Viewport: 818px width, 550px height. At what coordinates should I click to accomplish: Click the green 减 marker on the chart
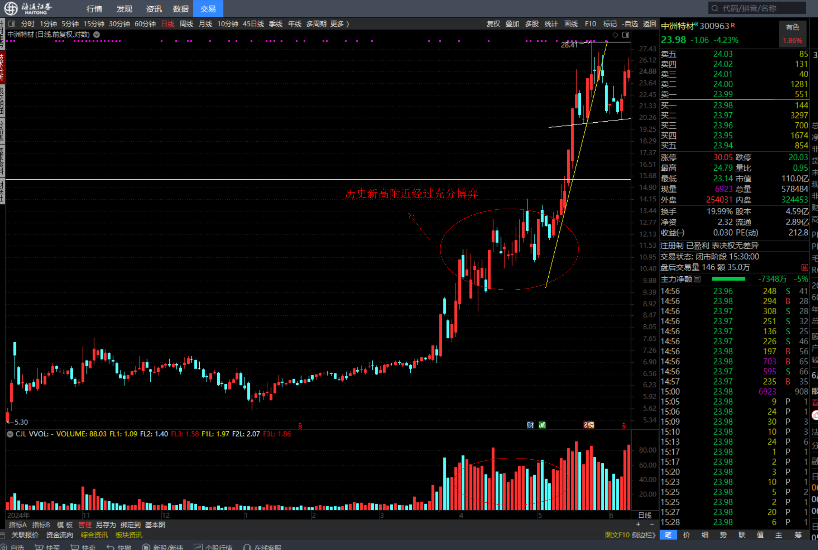[x=542, y=425]
